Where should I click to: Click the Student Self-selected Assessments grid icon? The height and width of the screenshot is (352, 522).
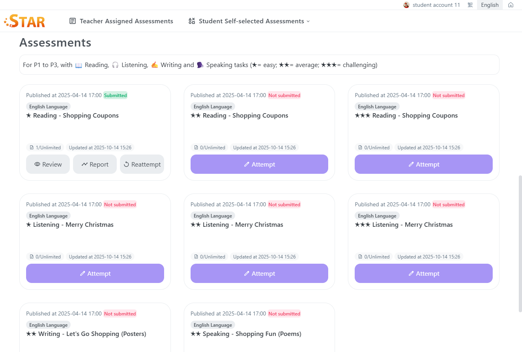point(192,21)
